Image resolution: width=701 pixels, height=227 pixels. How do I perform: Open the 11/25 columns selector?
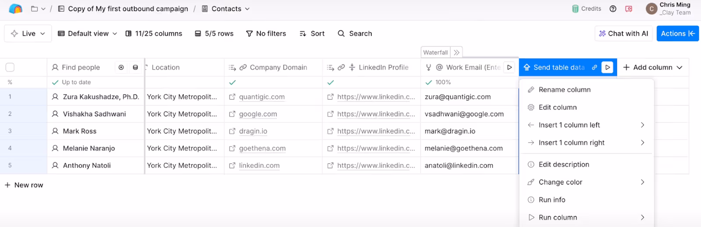coord(154,34)
